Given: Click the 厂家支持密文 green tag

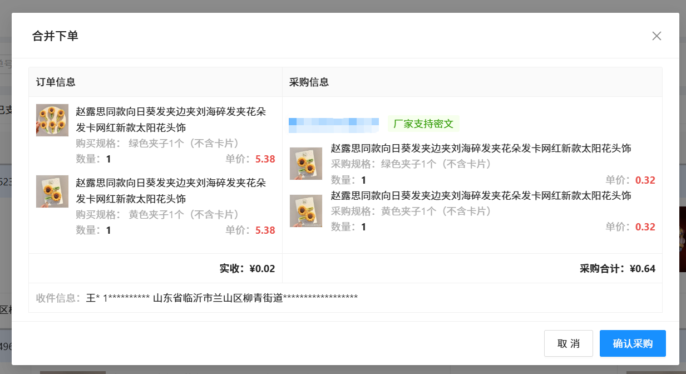Looking at the screenshot, I should pyautogui.click(x=424, y=124).
